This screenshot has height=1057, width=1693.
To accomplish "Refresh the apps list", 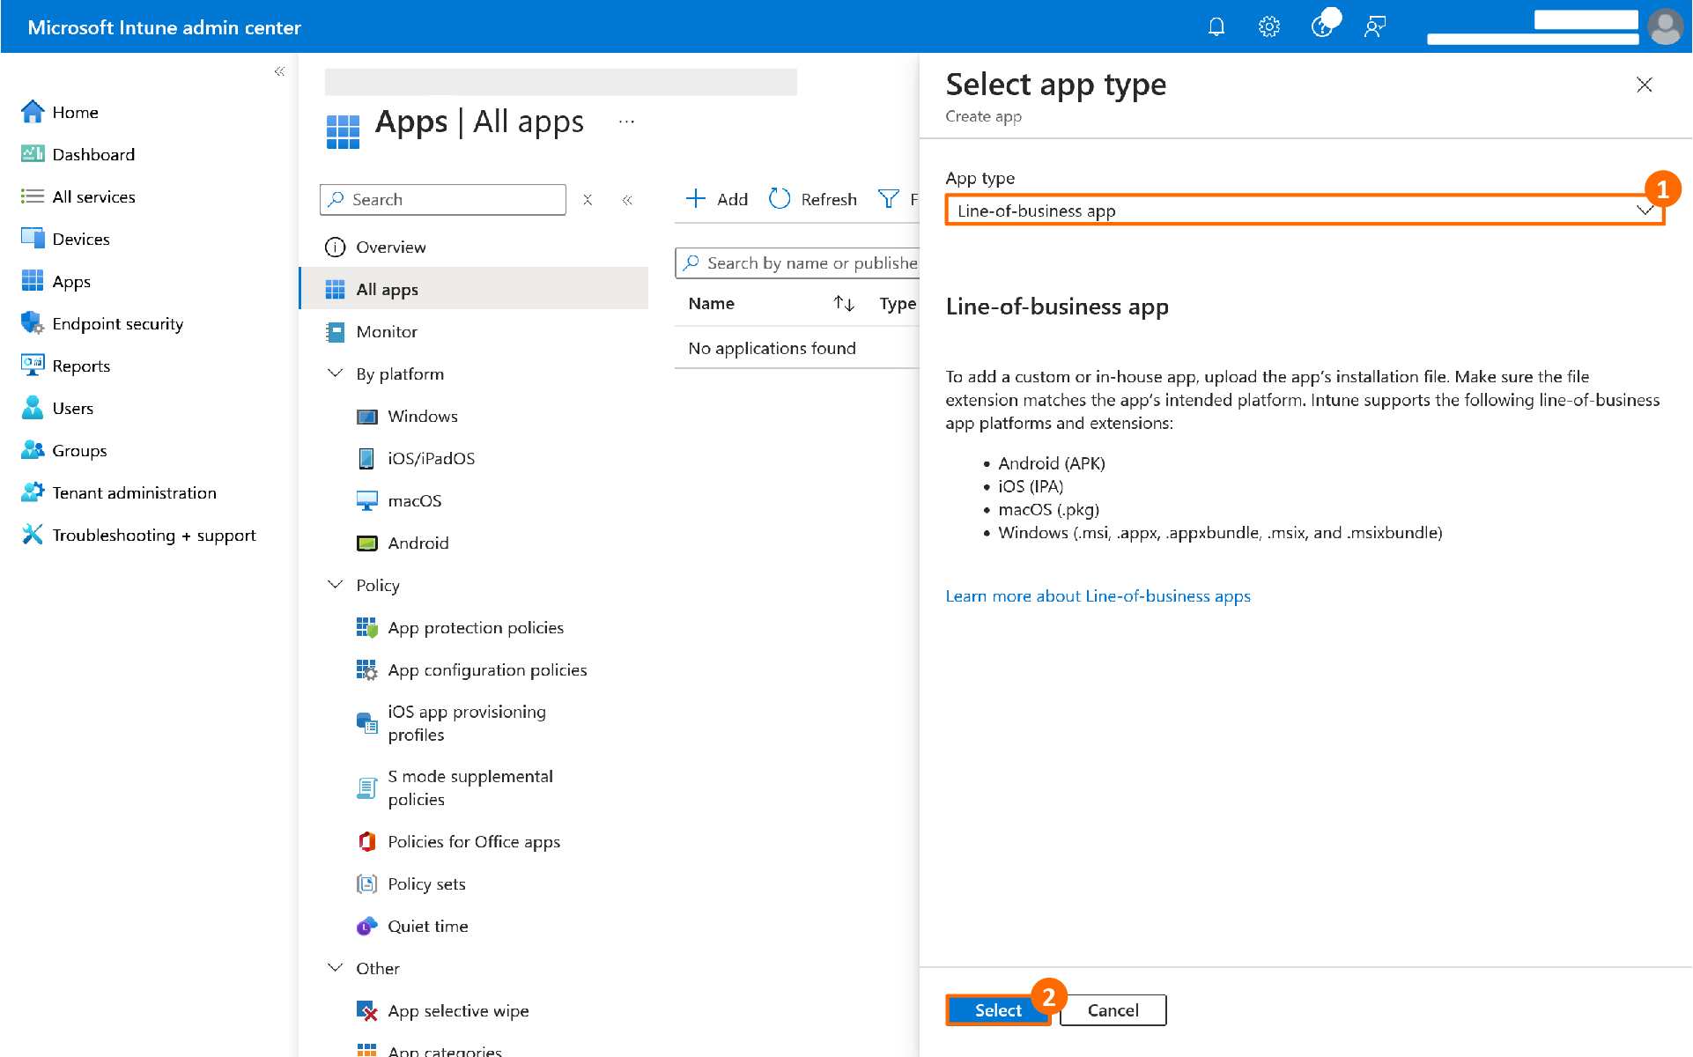I will (811, 199).
